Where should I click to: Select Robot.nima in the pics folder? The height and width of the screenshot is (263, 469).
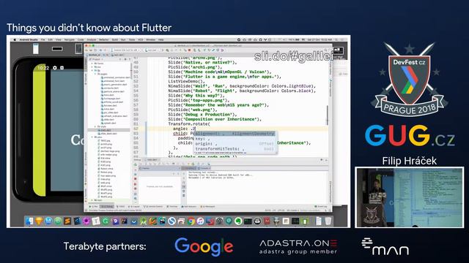106,169
